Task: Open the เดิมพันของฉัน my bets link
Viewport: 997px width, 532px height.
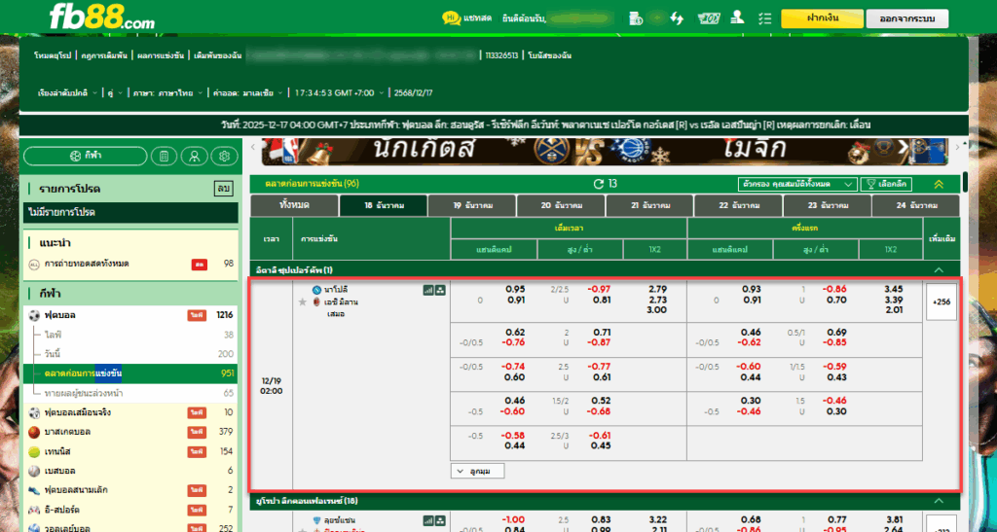Action: point(218,55)
